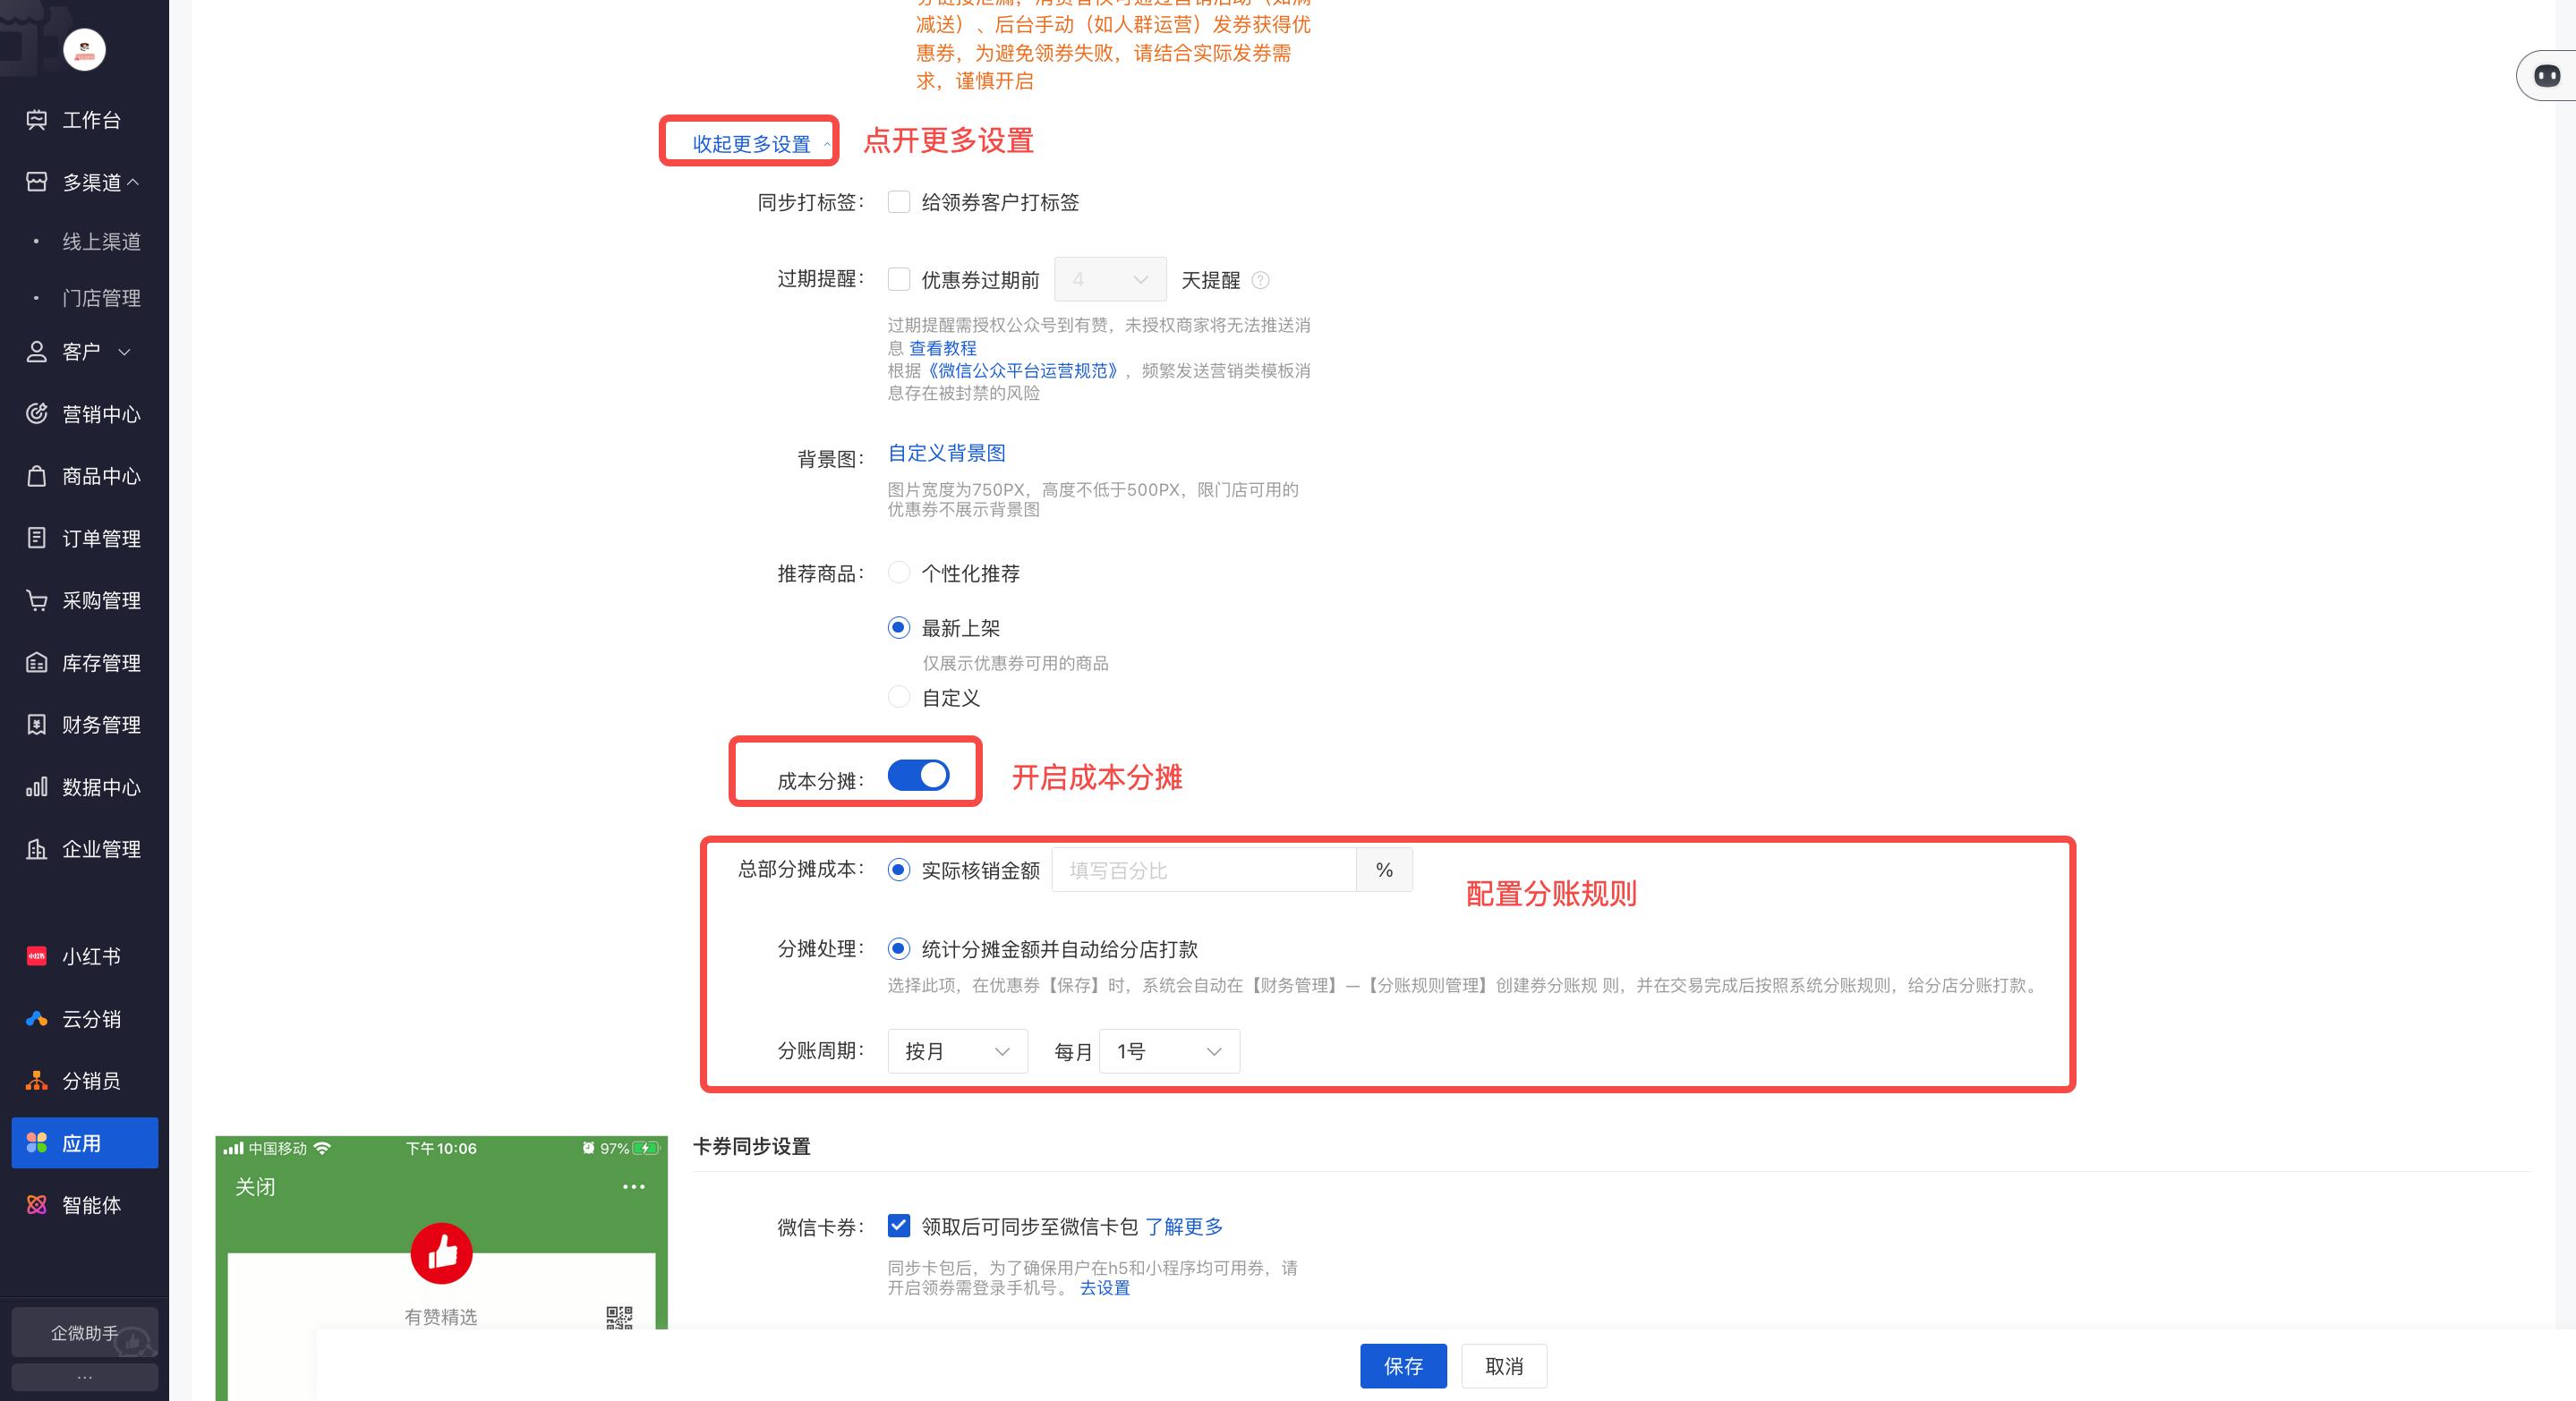
Task: Click the 企微助手 button
Action: (x=85, y=1332)
